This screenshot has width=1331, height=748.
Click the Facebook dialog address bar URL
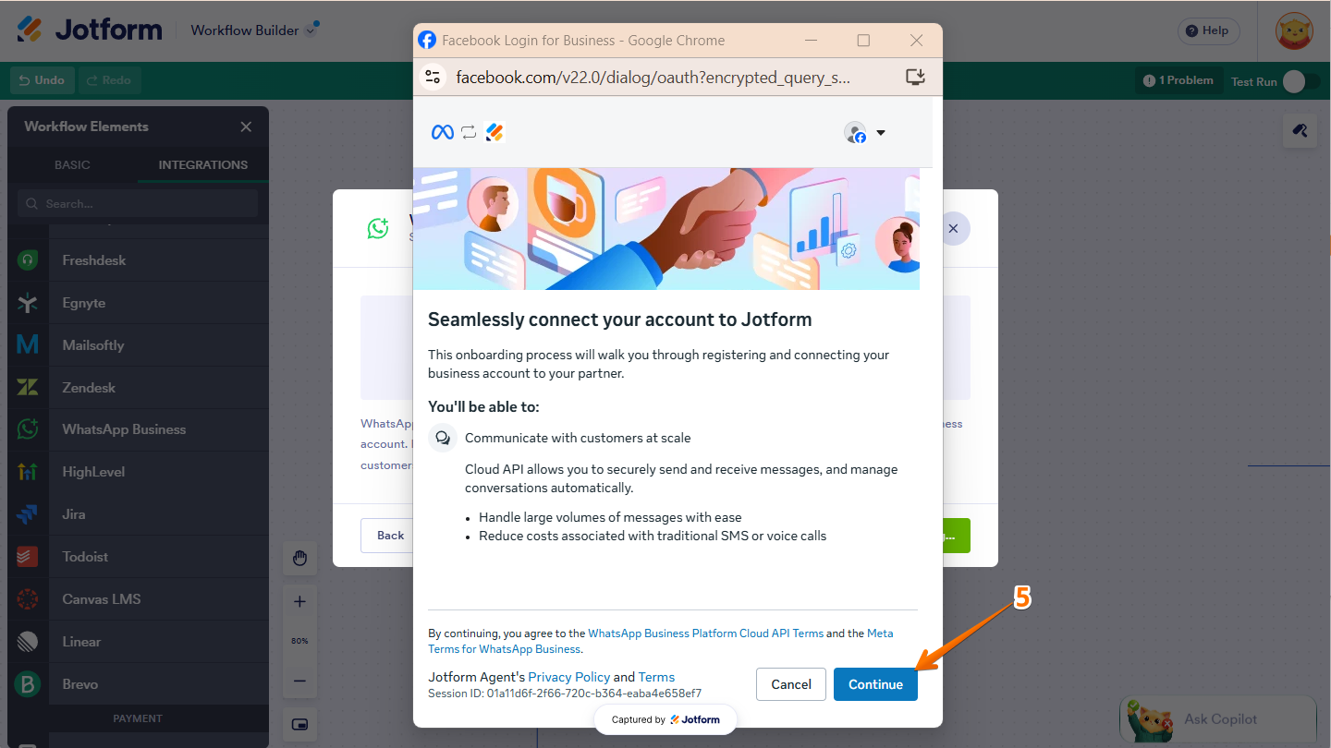click(653, 78)
